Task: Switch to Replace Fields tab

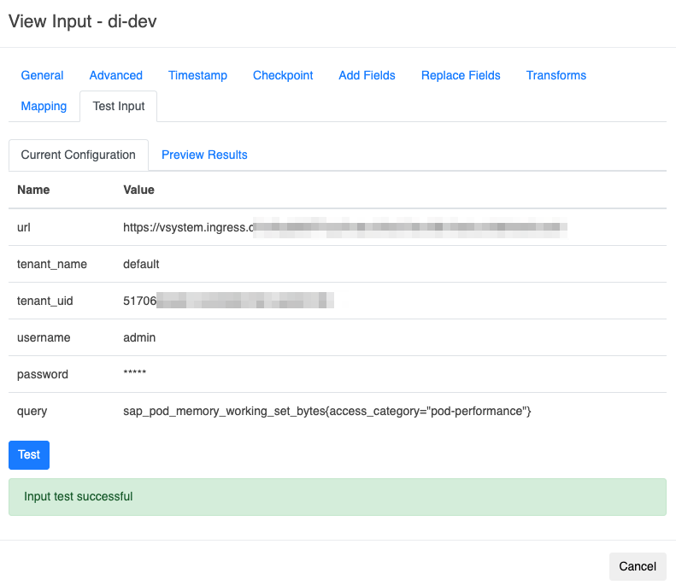Action: point(461,75)
